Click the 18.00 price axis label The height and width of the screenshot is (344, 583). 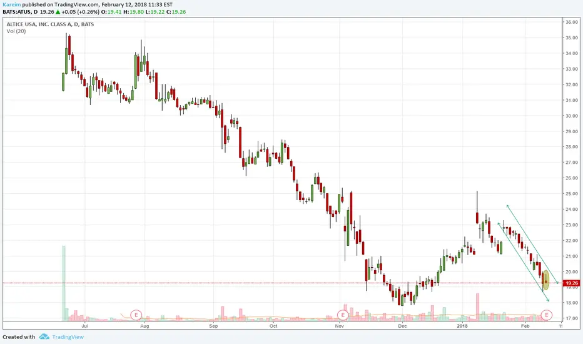pyautogui.click(x=572, y=303)
